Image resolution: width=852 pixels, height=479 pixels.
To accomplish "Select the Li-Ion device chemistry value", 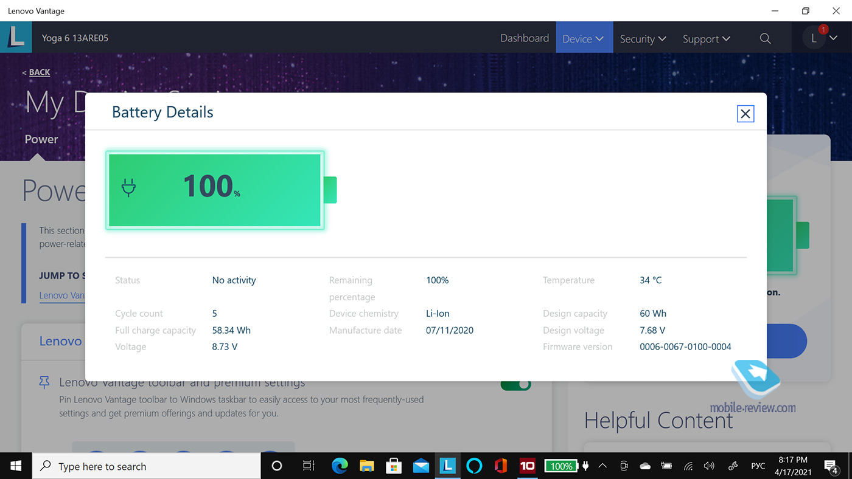I will tap(438, 314).
